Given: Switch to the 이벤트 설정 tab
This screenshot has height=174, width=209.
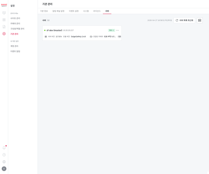Looking at the screenshot, I should pos(74,11).
